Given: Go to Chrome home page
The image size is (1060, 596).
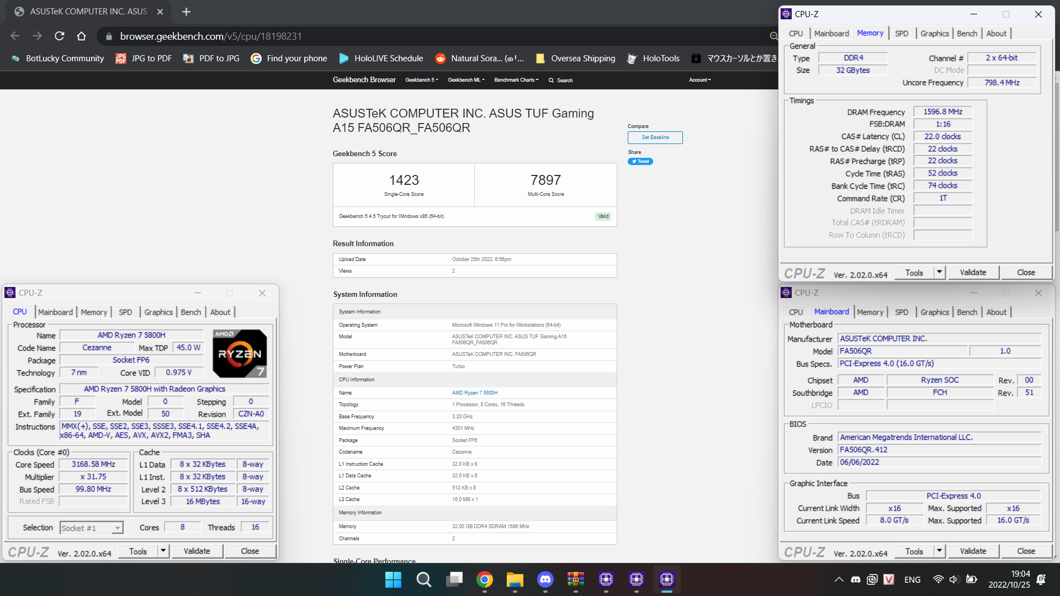Looking at the screenshot, I should click(81, 36).
